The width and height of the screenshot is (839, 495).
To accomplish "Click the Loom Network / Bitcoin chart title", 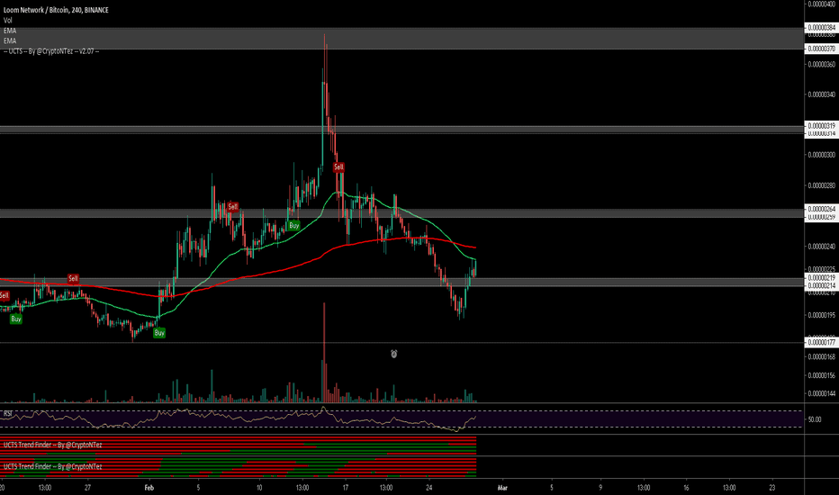I will (x=56, y=10).
